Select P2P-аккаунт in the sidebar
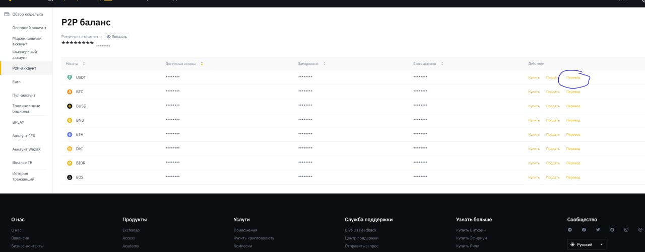This screenshot has width=645, height=252. pyautogui.click(x=24, y=68)
